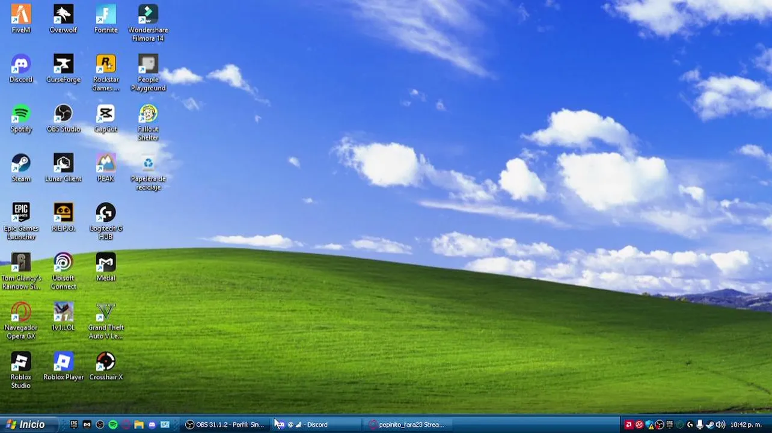Open the FiveM desktop shortcut
Screen dimensions: 772x433
[x=21, y=19]
